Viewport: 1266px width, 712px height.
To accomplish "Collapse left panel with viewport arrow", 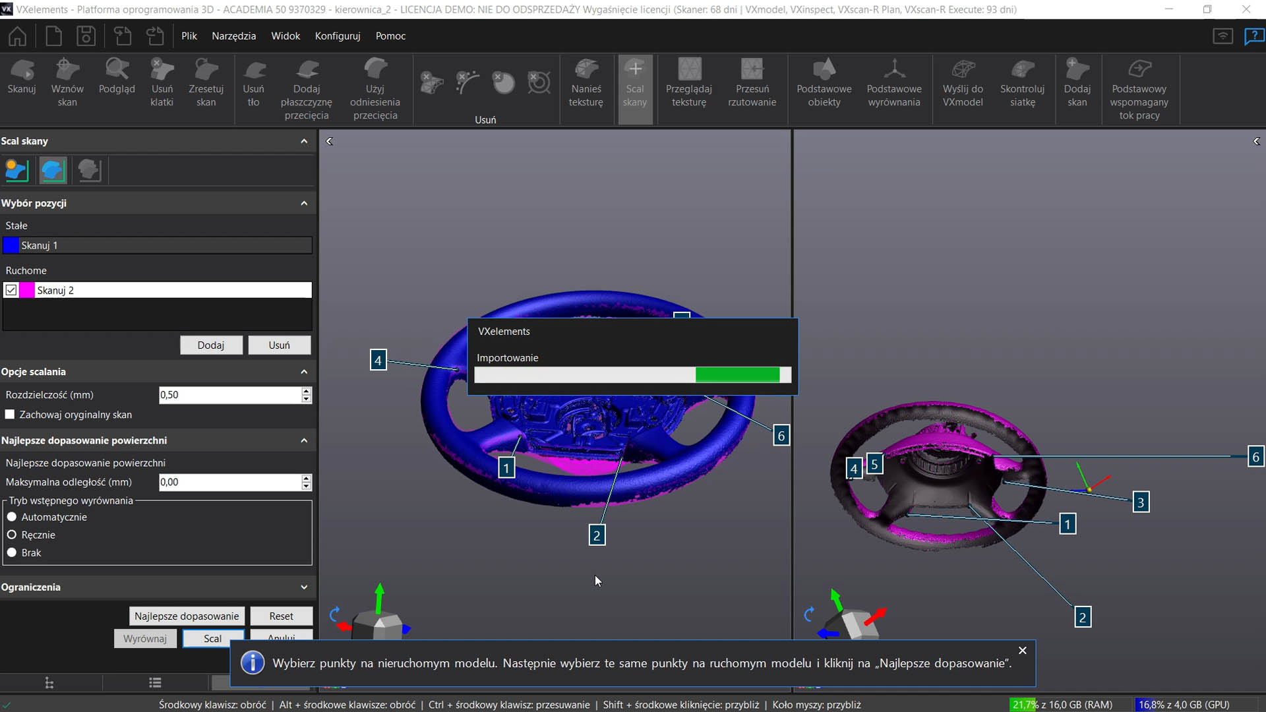I will (329, 141).
